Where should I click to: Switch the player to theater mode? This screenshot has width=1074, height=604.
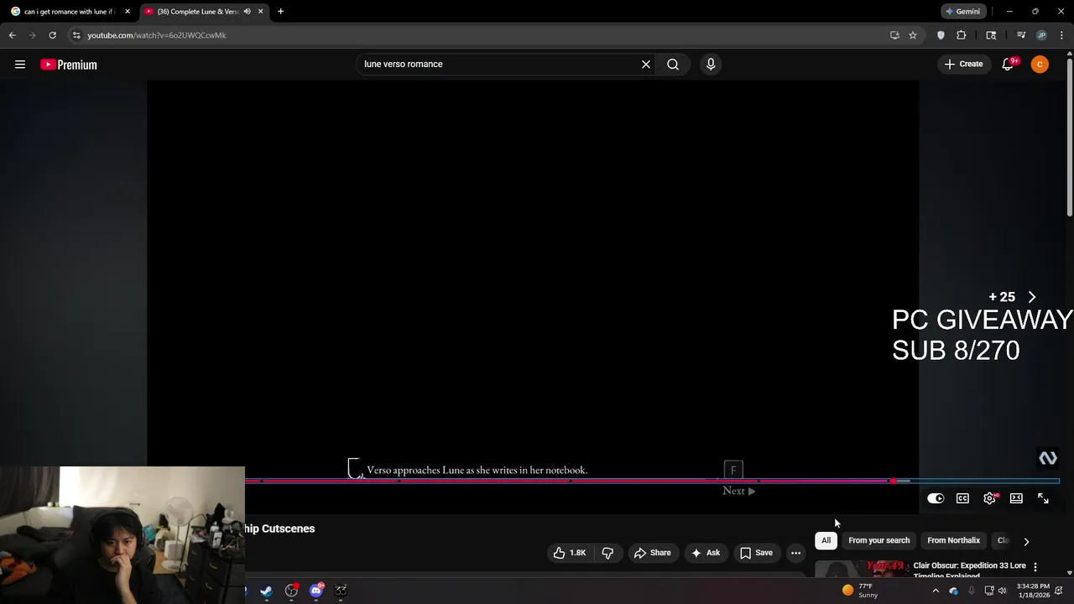click(x=1016, y=498)
